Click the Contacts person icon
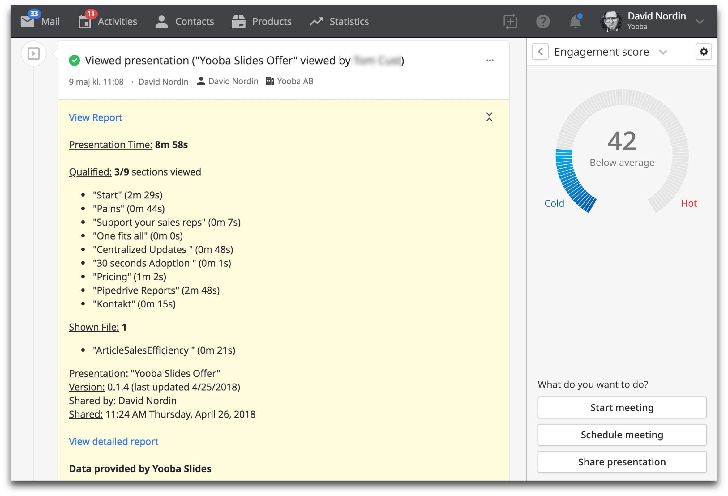 162,22
